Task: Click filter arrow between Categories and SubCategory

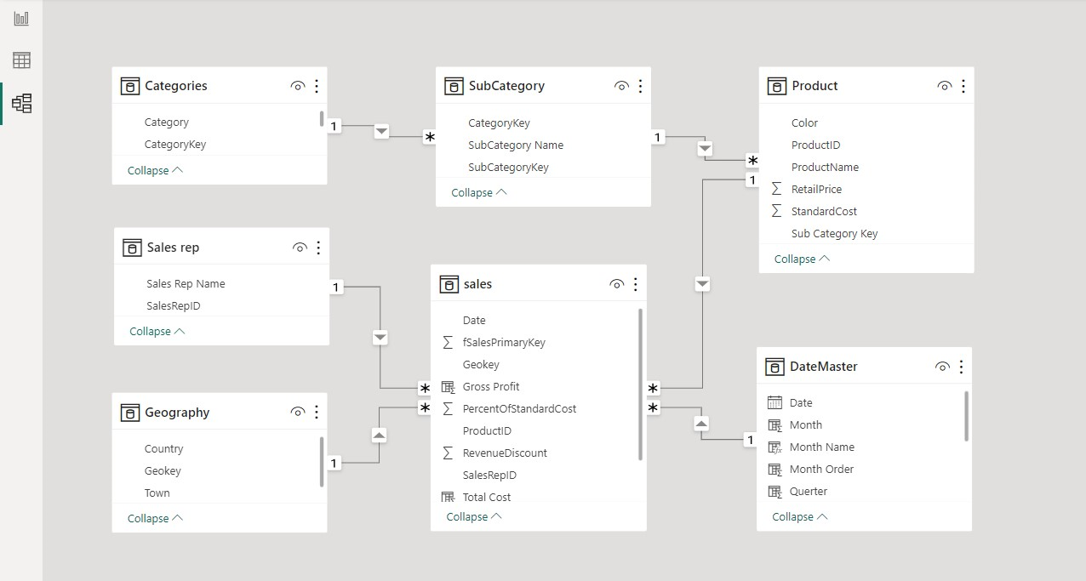Action: coord(381,131)
